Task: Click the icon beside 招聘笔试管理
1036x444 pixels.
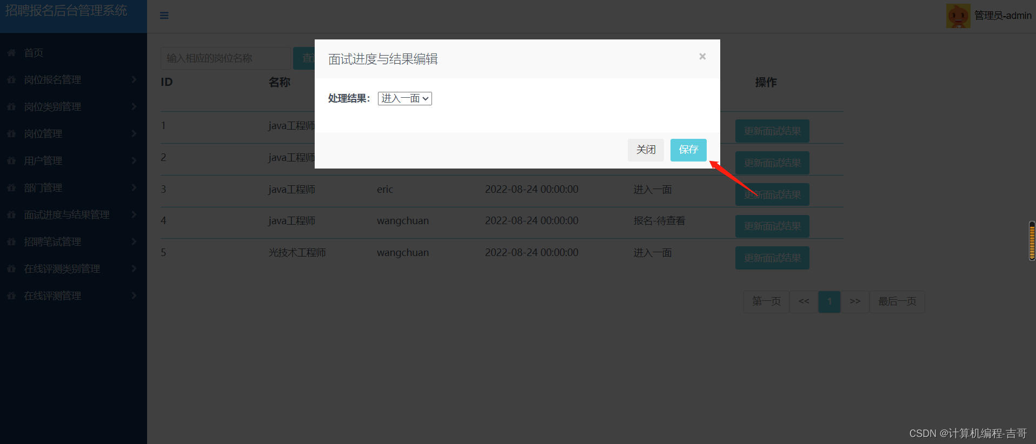Action: pos(11,241)
